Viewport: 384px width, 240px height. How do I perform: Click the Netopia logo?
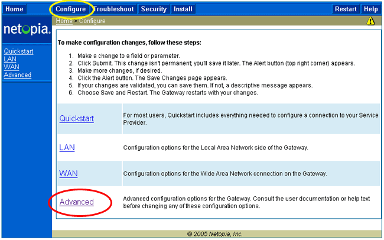tap(27, 29)
